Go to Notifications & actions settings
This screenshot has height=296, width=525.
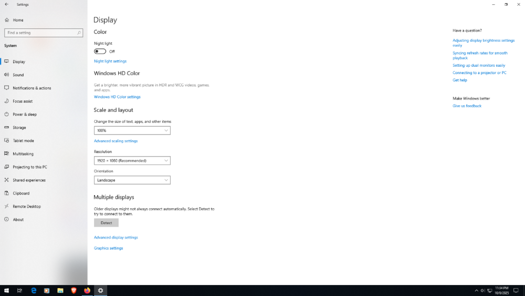point(31,88)
